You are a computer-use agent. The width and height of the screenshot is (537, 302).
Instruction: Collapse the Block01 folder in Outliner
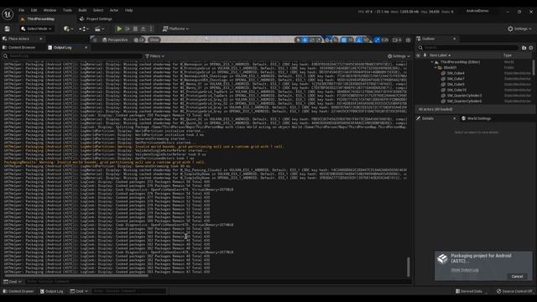(435, 67)
